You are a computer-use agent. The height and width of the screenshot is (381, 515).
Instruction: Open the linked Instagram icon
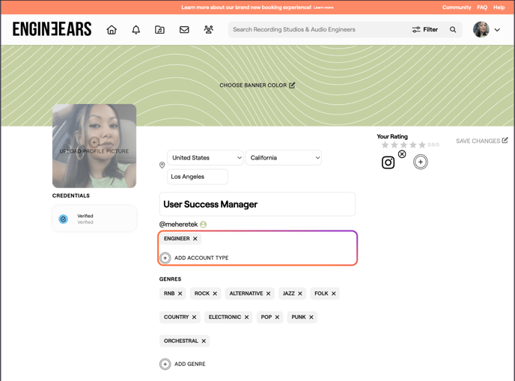pos(388,162)
